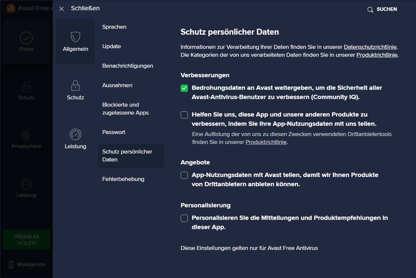416x278 pixels.
Task: Open the Produktrichtlinie link in the intro text
Action: (x=377, y=55)
